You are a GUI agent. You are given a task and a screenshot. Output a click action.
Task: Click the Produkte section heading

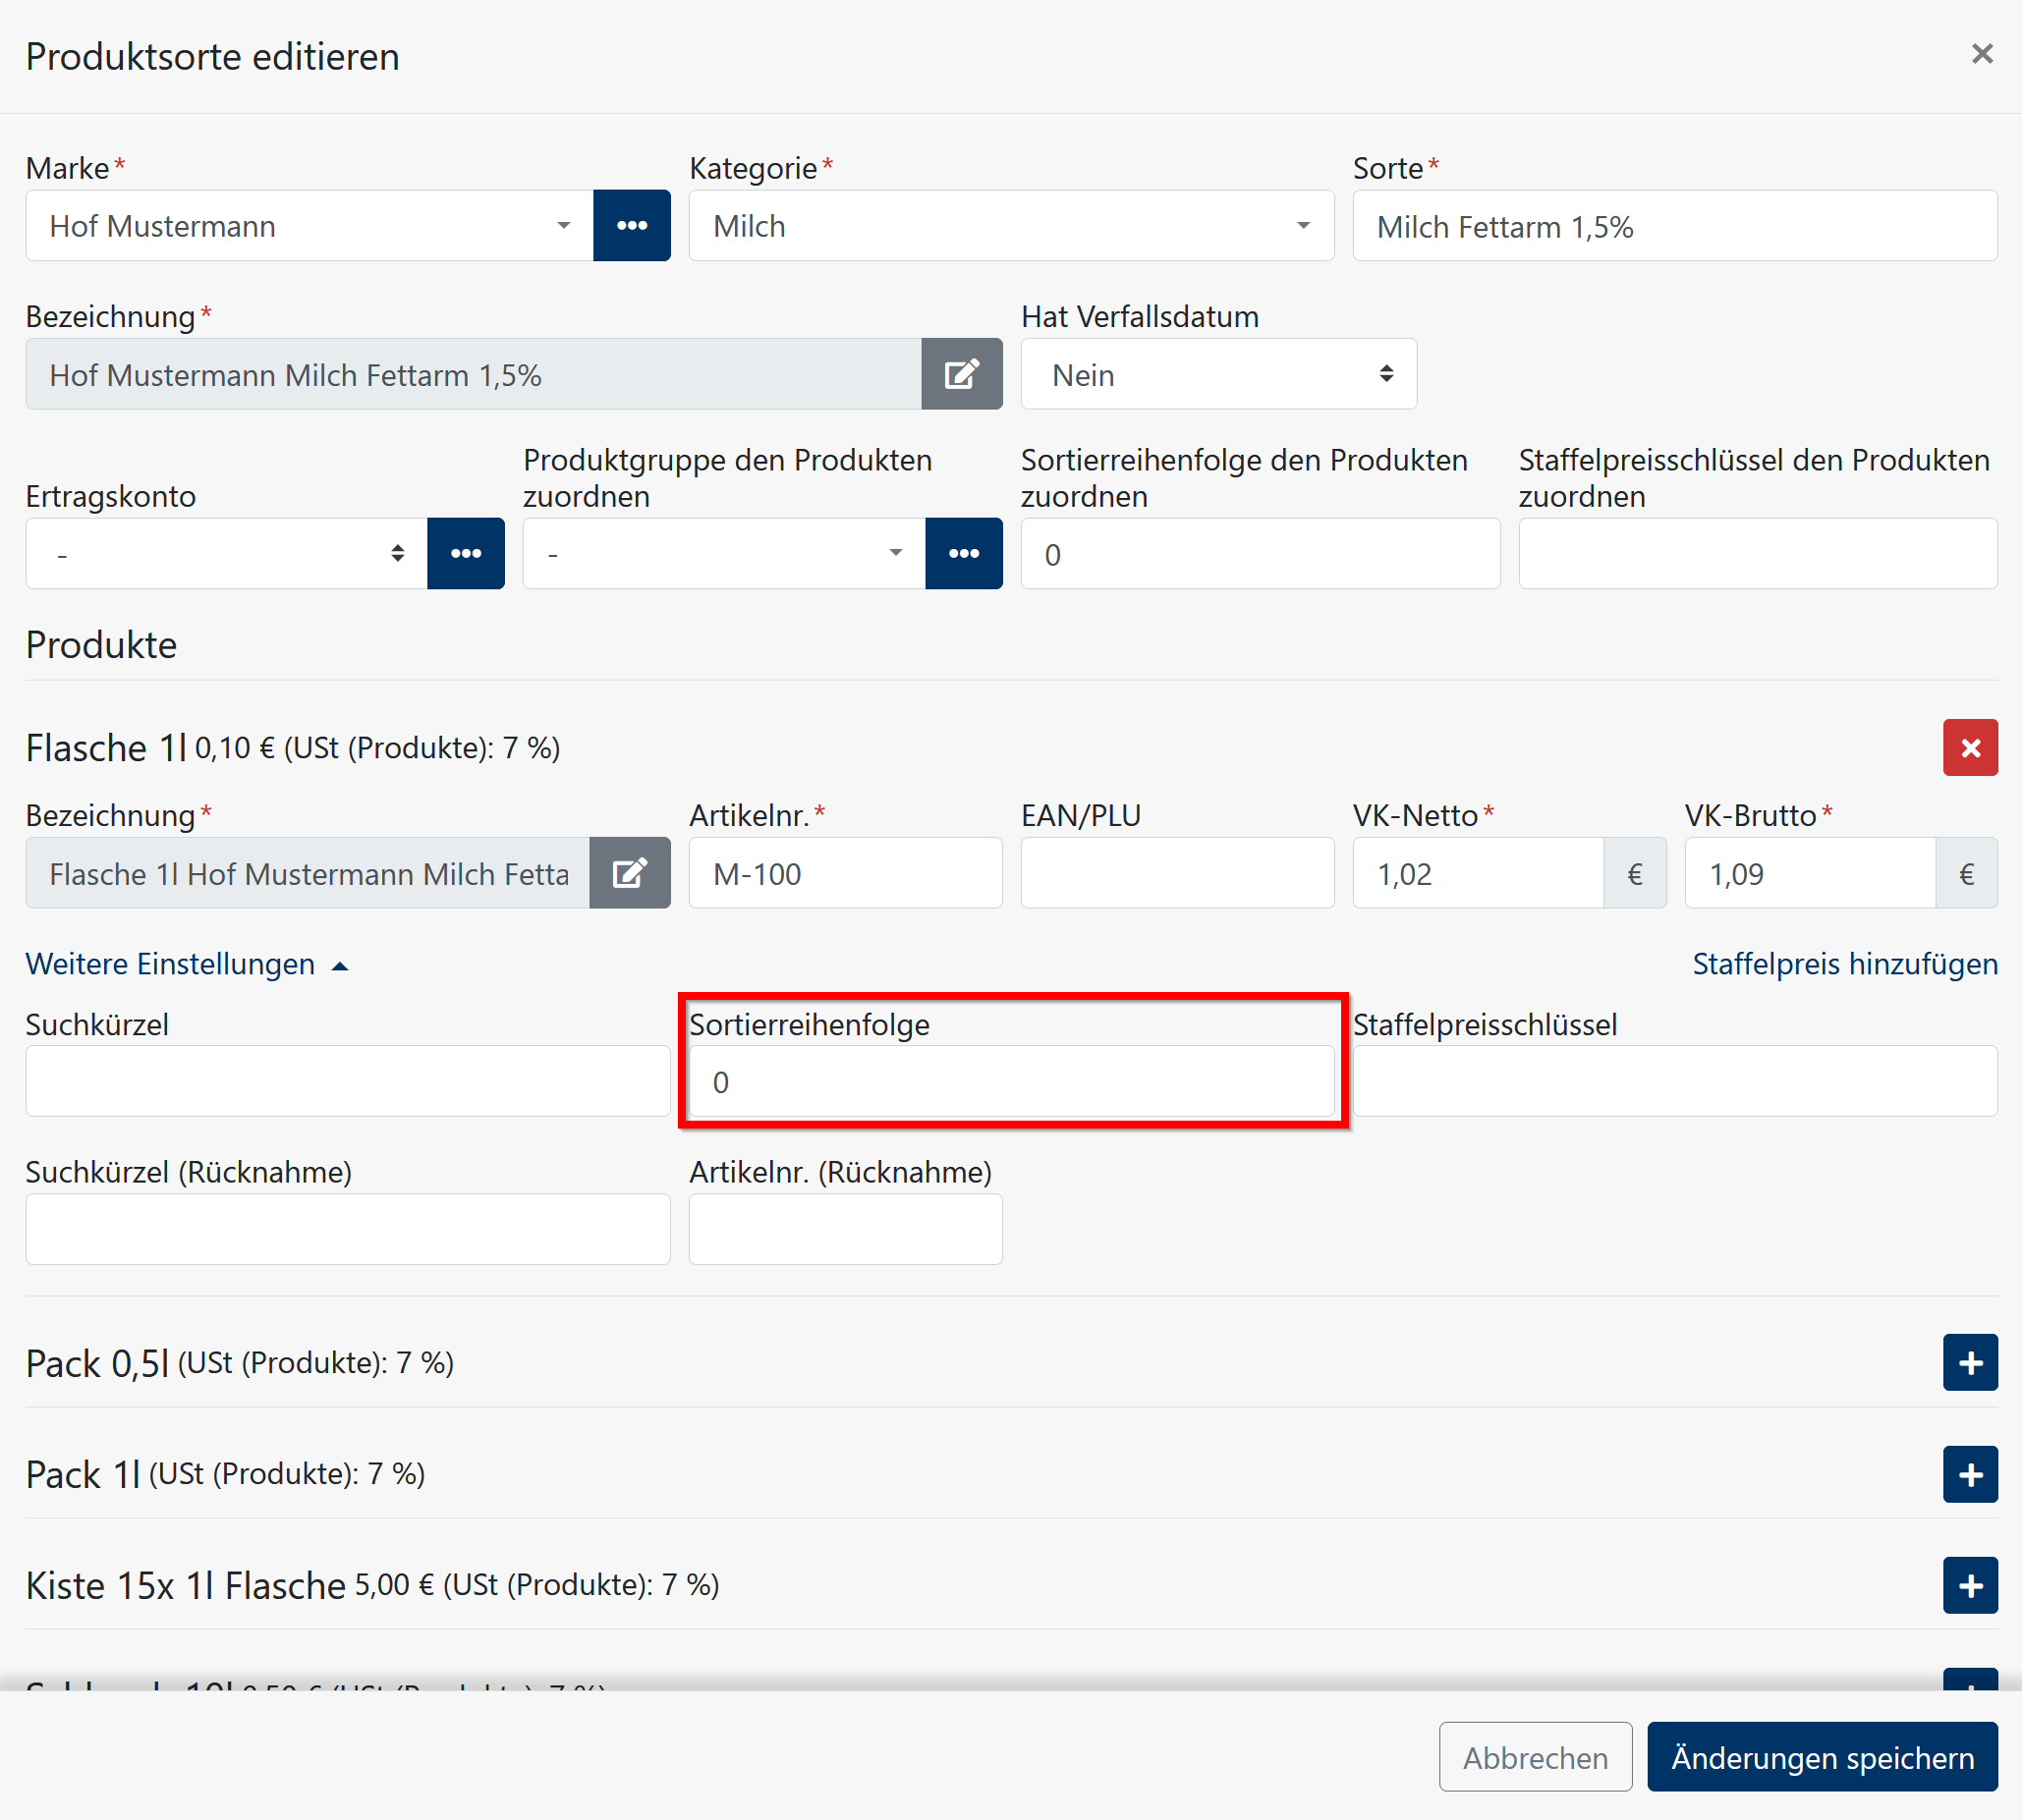(101, 645)
